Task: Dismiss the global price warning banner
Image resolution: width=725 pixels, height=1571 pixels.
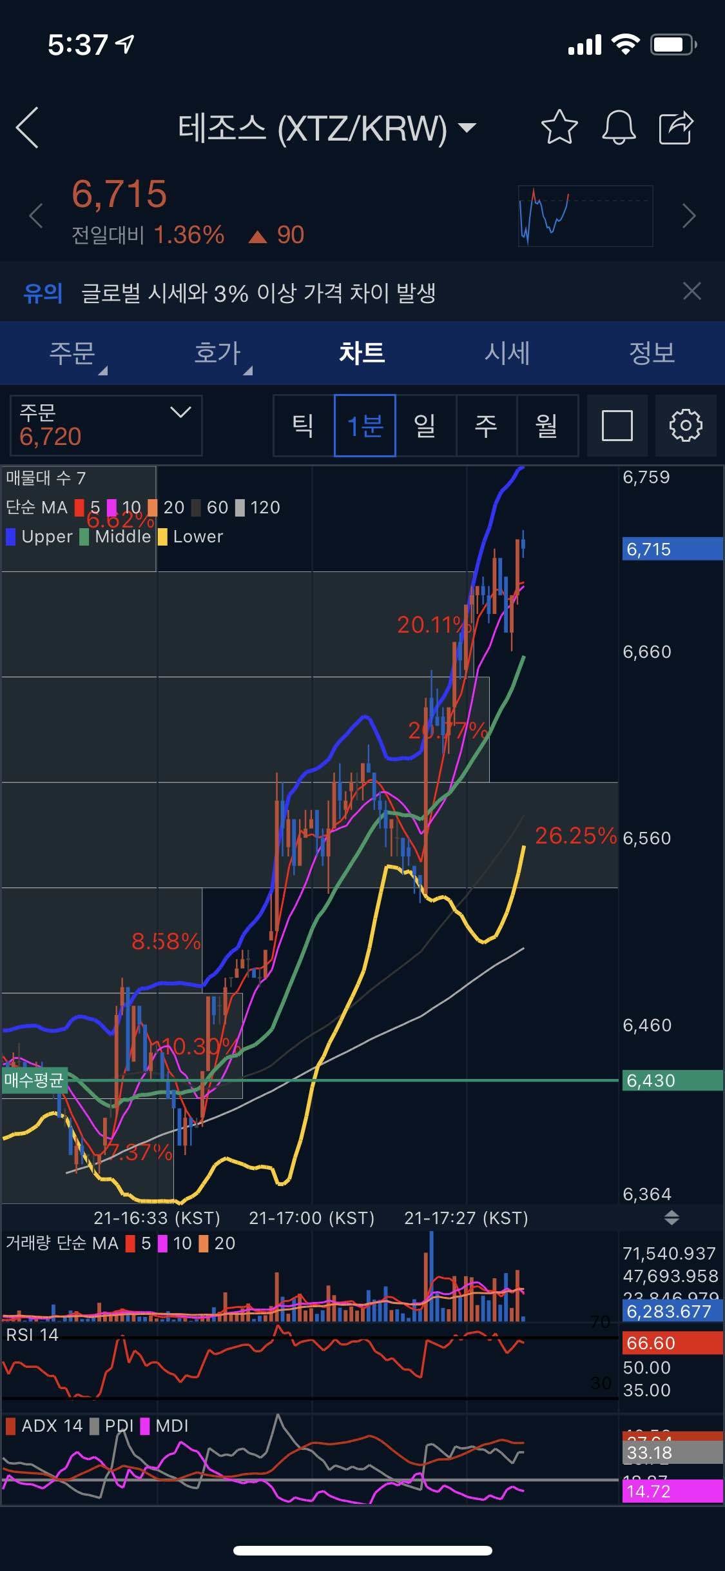Action: [x=691, y=291]
